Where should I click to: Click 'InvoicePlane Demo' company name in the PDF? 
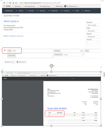(93, 89)
